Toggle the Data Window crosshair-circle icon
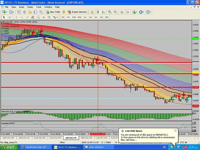200x150 pixels. coord(24,12)
